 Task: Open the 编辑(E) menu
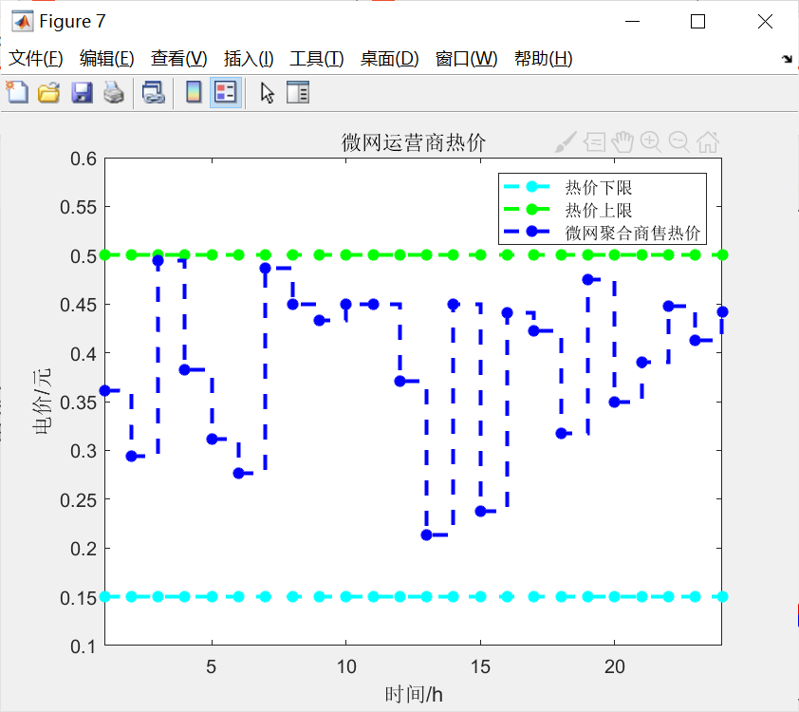pyautogui.click(x=107, y=59)
